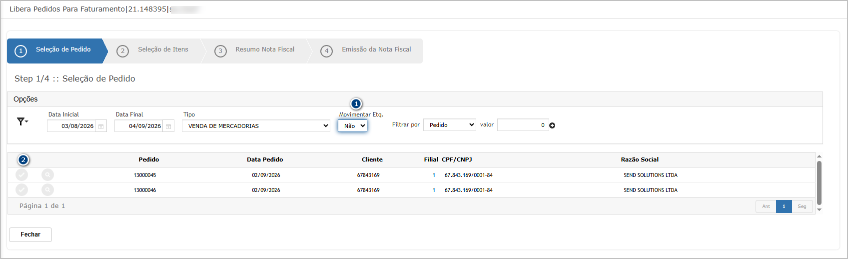Click the table vertical scrollbar thumb
This screenshot has height=259, width=848.
(x=819, y=182)
